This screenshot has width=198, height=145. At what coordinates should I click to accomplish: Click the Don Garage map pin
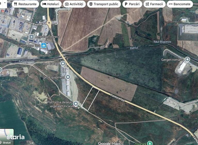63,64
